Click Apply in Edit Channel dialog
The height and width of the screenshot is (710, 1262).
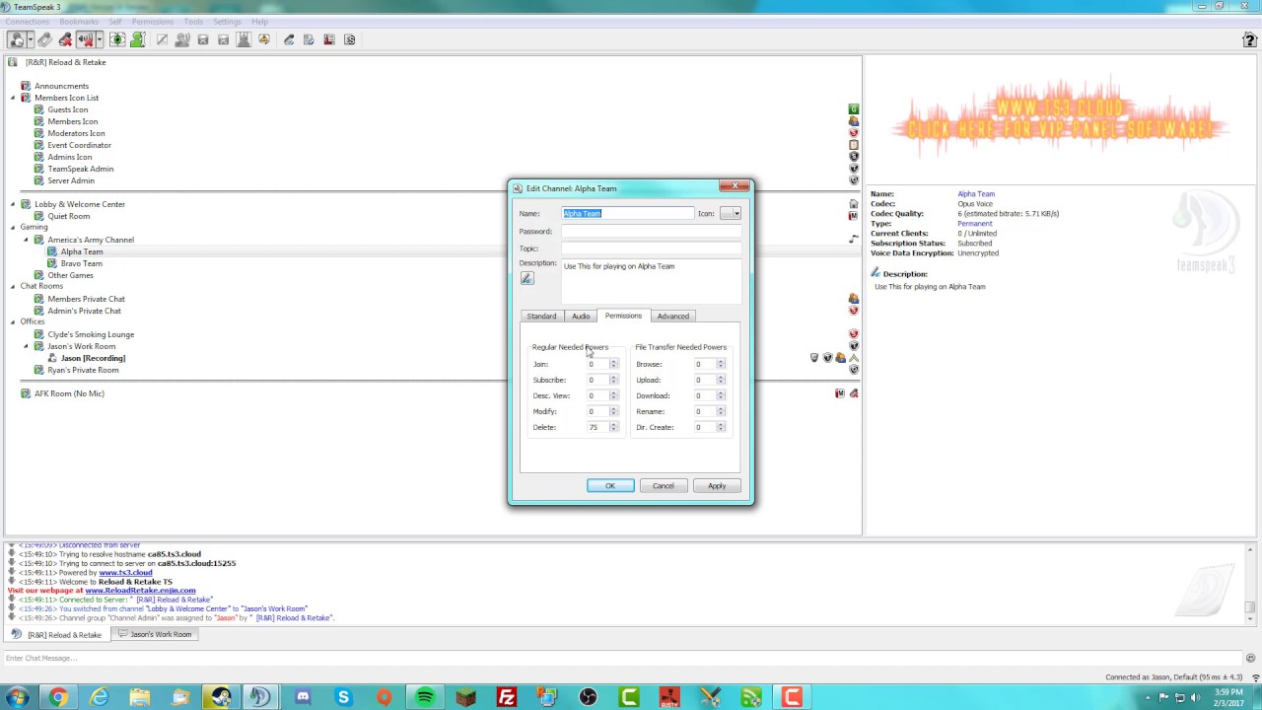[x=717, y=485]
